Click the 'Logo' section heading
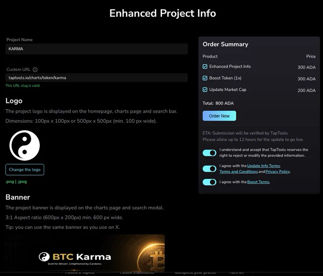 14,101
